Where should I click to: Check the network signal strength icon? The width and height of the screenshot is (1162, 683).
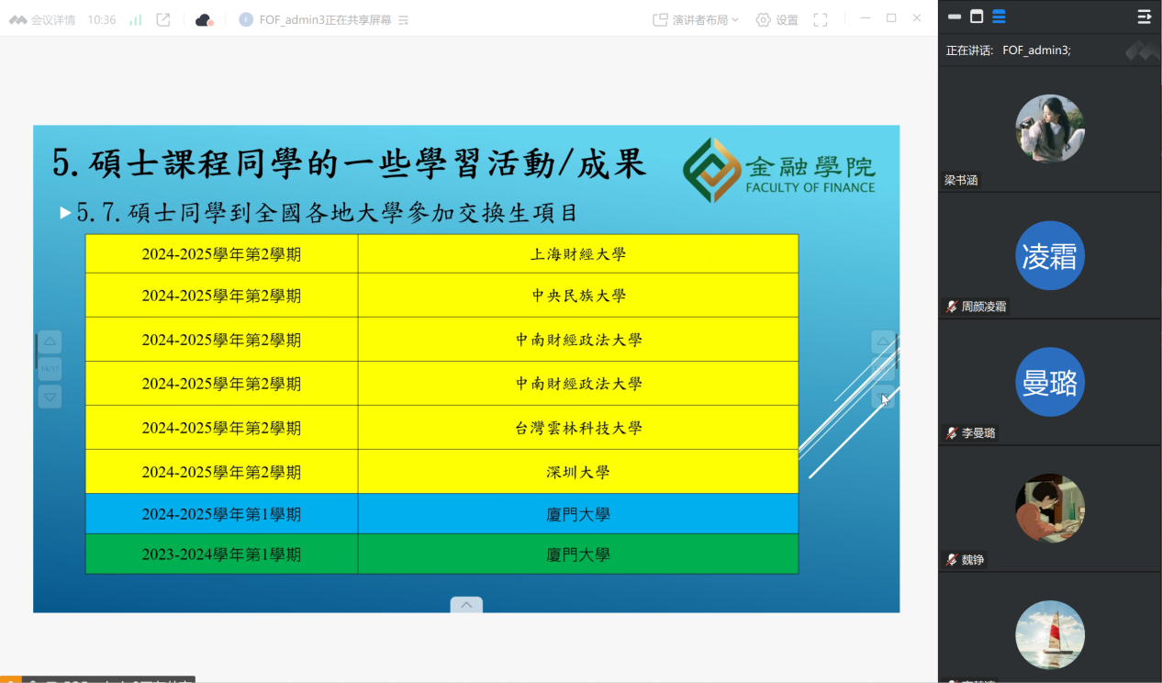coord(136,19)
